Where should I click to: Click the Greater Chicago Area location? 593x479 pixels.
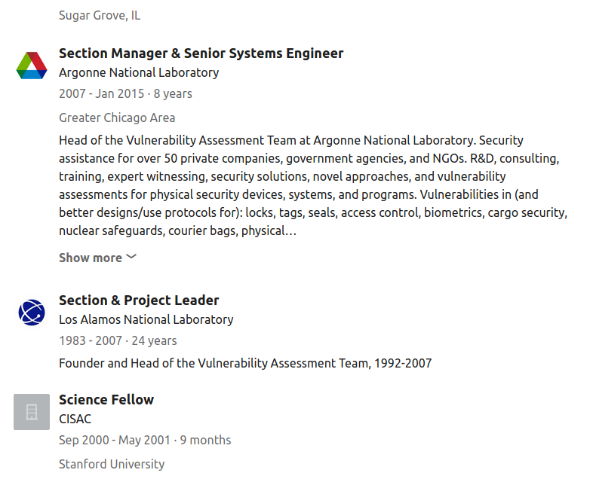point(117,117)
